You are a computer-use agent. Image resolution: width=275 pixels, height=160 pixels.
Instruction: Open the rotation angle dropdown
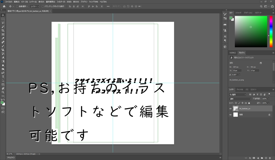[x=239, y=75]
